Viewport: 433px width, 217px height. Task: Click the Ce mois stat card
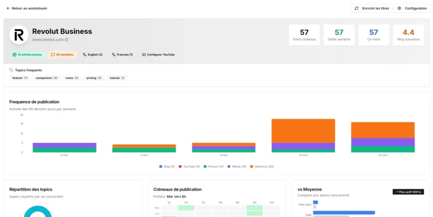[x=374, y=35]
